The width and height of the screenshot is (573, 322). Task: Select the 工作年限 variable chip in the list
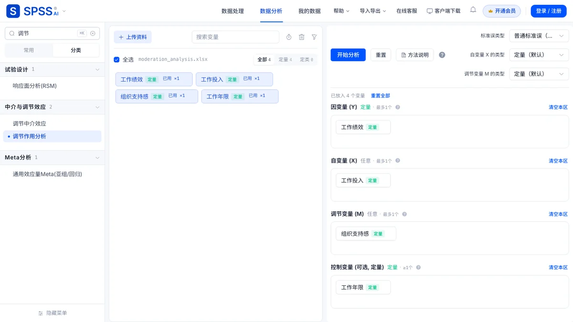[240, 96]
